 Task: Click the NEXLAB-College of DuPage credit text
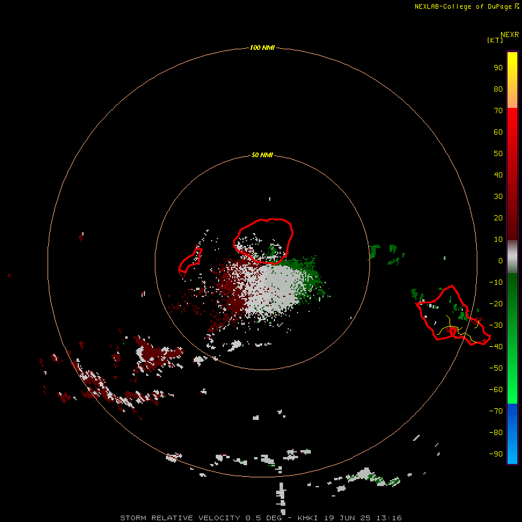pos(467,6)
